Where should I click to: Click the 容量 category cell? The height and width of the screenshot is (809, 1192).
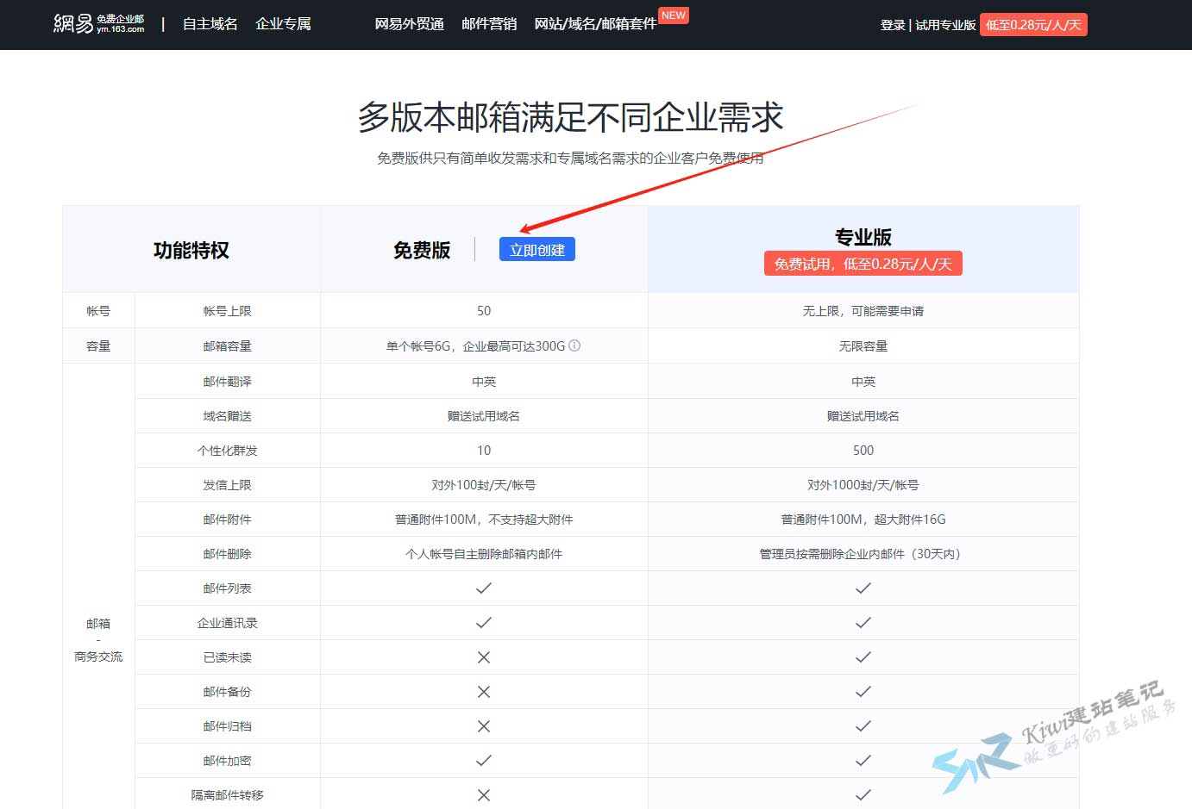pyautogui.click(x=98, y=346)
